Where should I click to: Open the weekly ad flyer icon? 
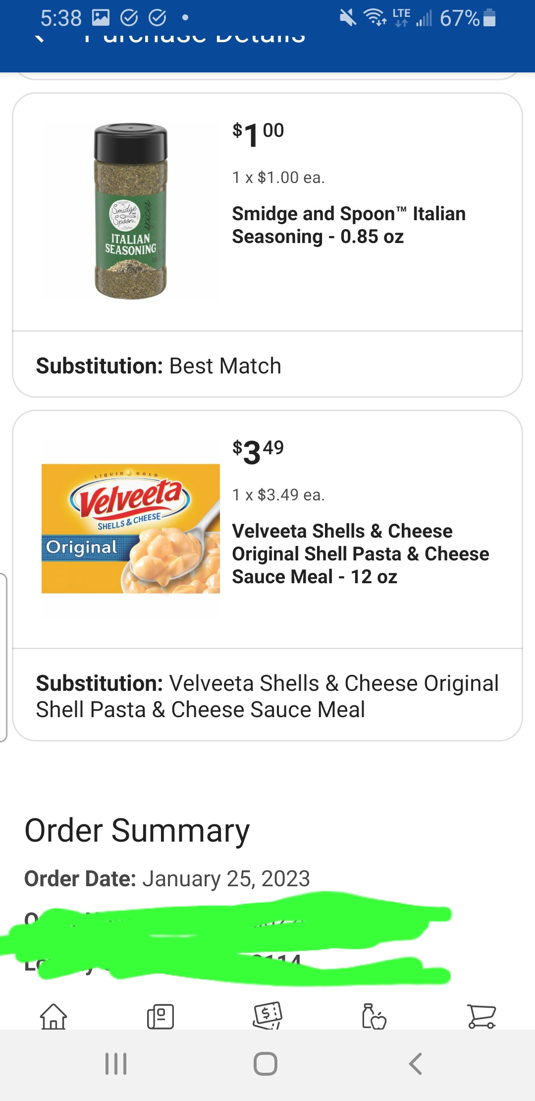(160, 1016)
